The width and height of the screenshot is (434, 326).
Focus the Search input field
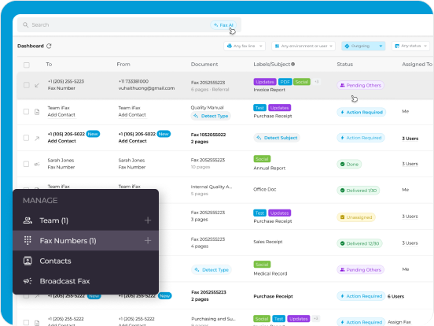[129, 25]
